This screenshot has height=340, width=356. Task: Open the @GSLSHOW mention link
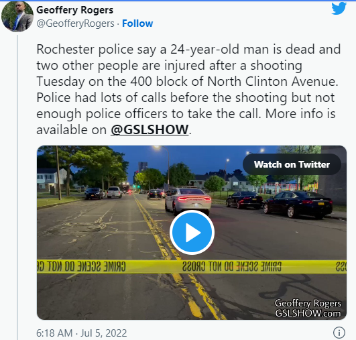pyautogui.click(x=150, y=129)
